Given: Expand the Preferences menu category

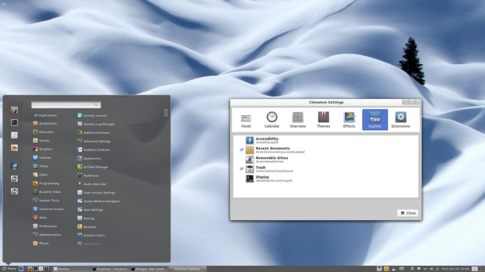Looking at the screenshot, I should [48, 226].
